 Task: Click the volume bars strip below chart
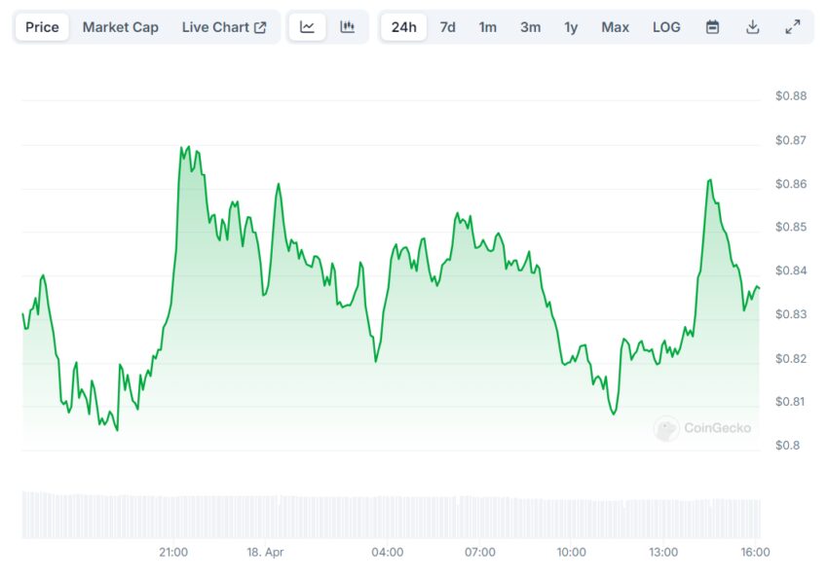pos(392,515)
